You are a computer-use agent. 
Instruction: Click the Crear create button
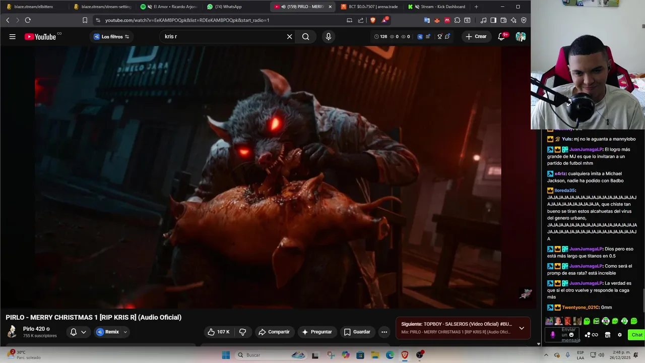pos(476,36)
